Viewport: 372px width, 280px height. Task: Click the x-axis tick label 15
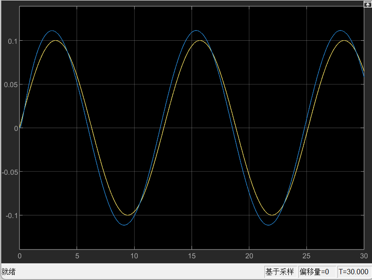(x=192, y=256)
